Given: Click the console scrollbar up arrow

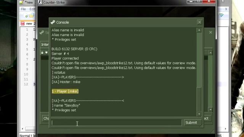Looking at the screenshot, I should click(199, 30).
